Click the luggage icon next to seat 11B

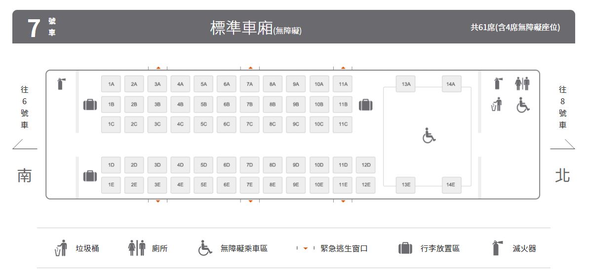pyautogui.click(x=365, y=105)
